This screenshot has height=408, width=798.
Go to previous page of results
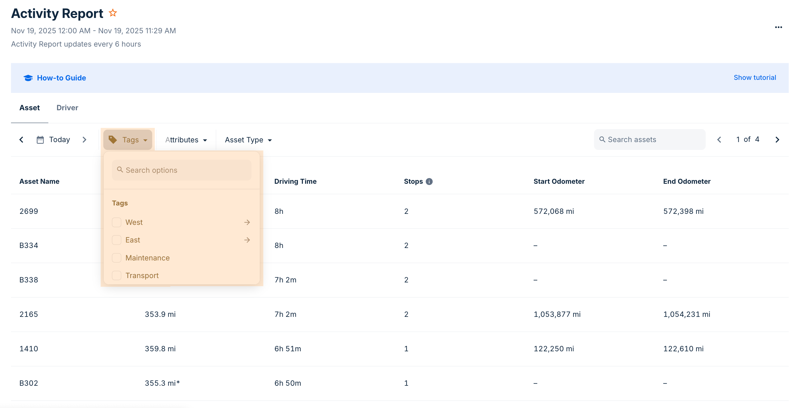pyautogui.click(x=719, y=140)
